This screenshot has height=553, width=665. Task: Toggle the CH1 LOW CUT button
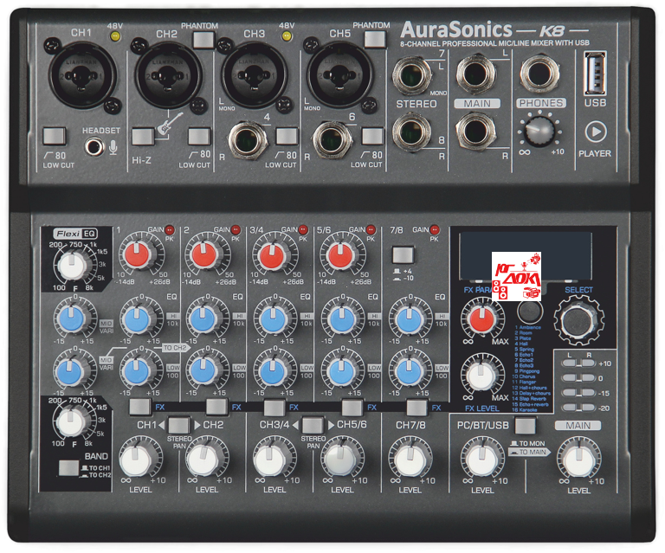tap(54, 136)
